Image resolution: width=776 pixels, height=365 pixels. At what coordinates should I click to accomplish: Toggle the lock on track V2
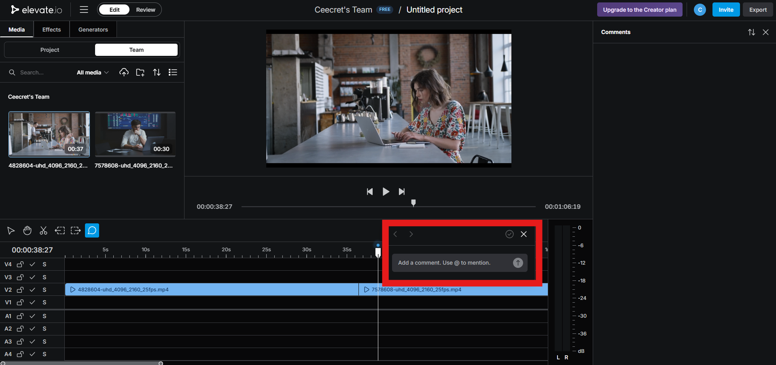click(x=20, y=290)
